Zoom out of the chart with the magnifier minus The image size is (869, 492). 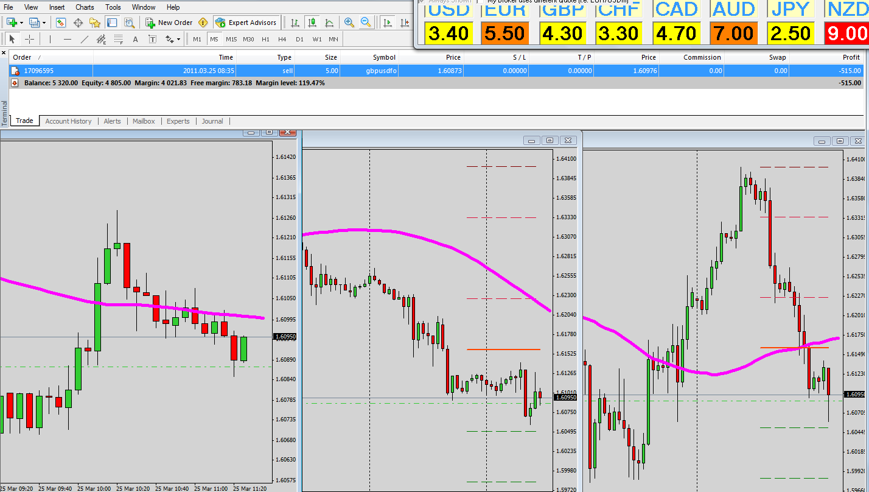pos(366,23)
